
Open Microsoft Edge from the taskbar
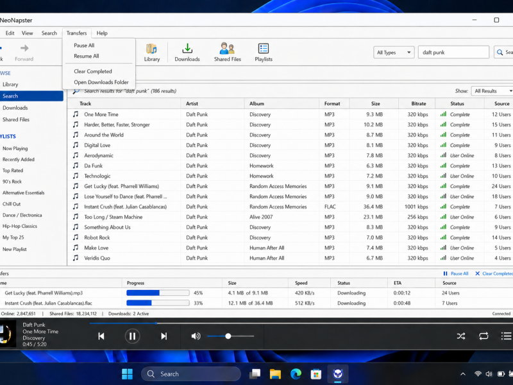pyautogui.click(x=296, y=374)
